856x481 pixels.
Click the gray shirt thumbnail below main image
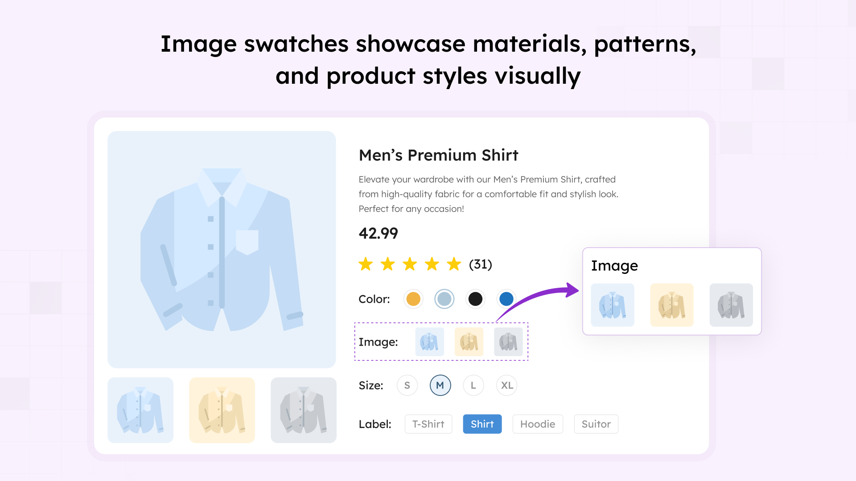coord(304,410)
